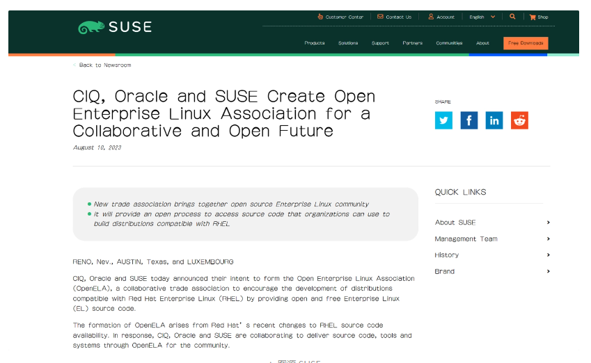The image size is (591, 363).
Task: Share article on Facebook
Action: click(469, 120)
